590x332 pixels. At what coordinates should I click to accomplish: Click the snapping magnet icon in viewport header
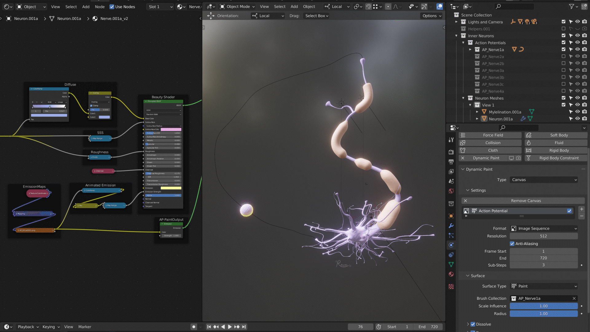coord(368,6)
